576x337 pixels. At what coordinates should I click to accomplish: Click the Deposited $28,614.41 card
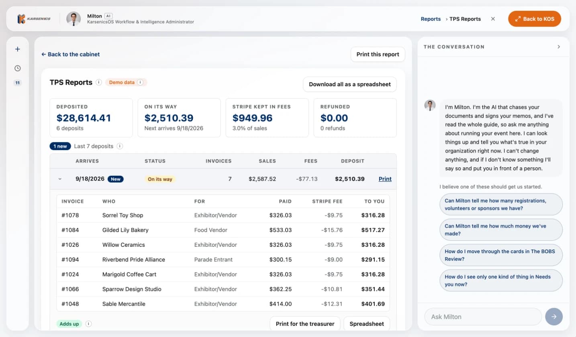point(91,118)
